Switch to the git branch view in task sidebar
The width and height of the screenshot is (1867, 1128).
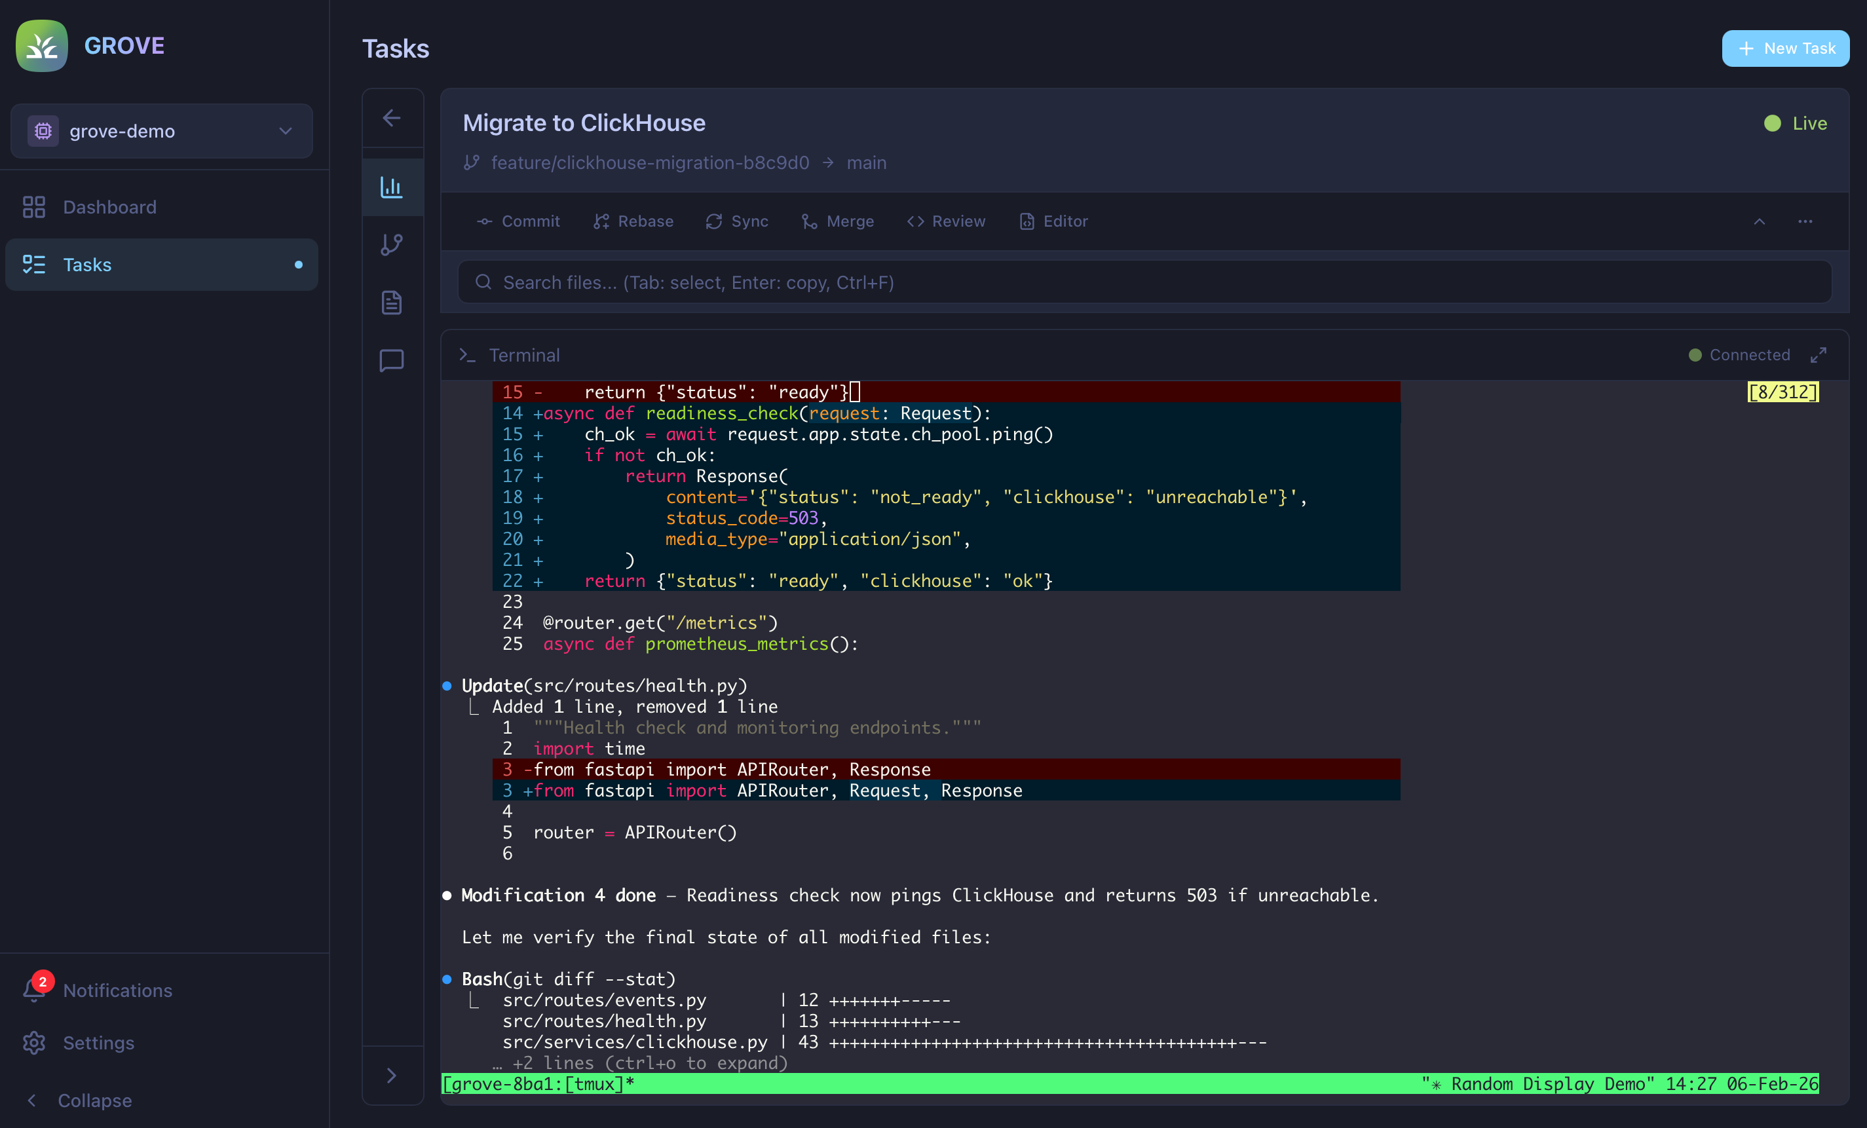click(x=392, y=244)
